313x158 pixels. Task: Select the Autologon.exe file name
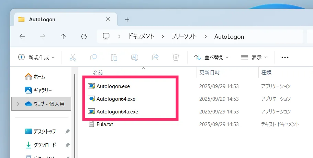113,86
